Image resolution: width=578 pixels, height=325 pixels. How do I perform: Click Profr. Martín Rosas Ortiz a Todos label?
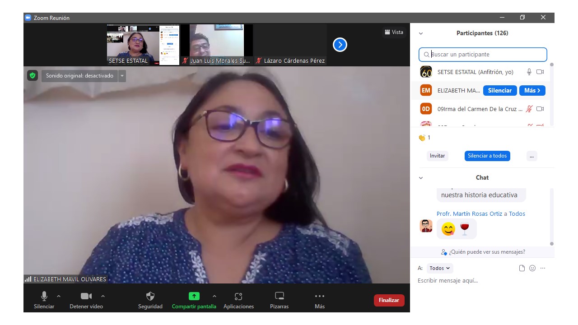tap(481, 214)
